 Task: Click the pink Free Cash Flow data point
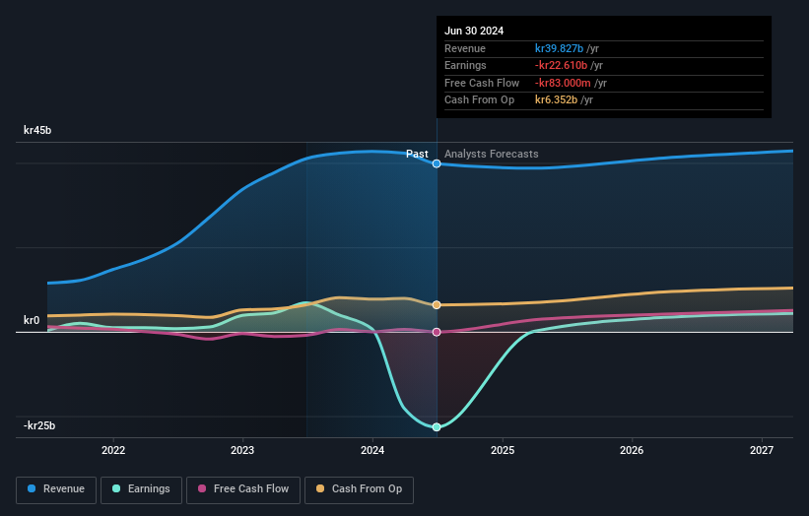tap(437, 332)
